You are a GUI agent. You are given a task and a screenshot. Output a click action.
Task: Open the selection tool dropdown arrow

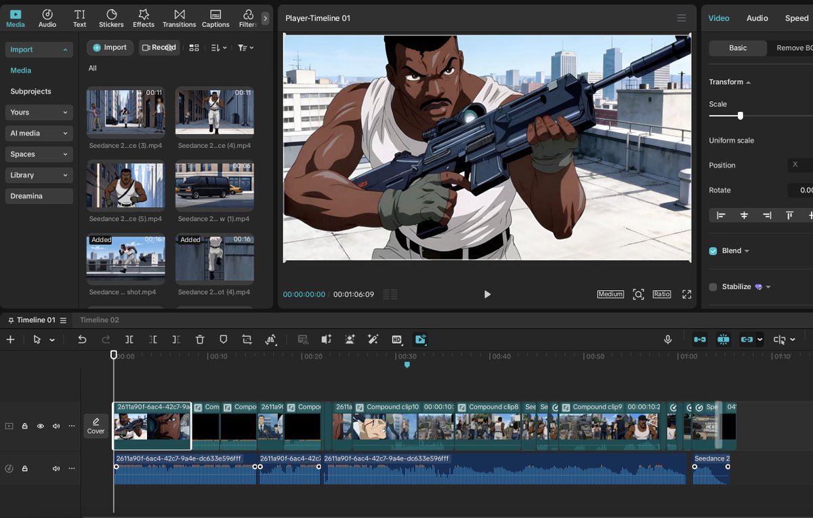52,340
